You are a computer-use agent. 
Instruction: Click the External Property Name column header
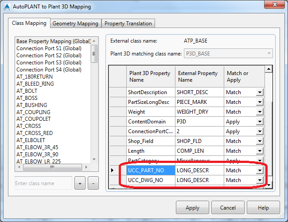pos(199,76)
